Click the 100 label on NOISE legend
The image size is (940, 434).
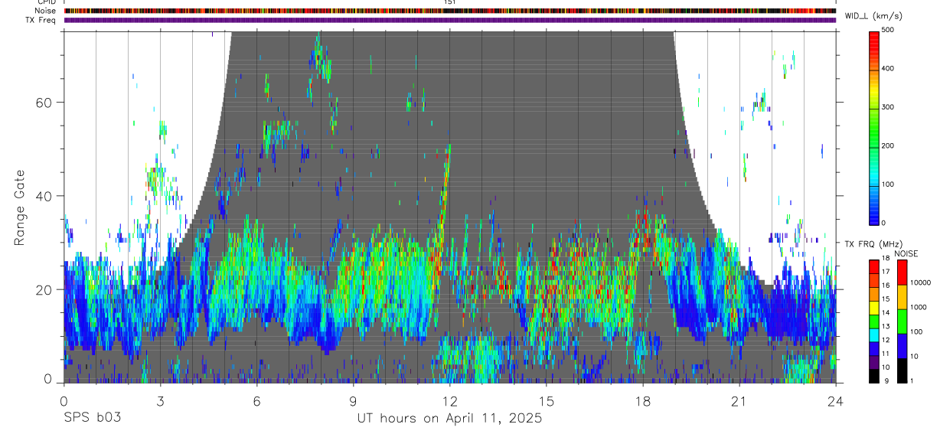tap(916, 332)
